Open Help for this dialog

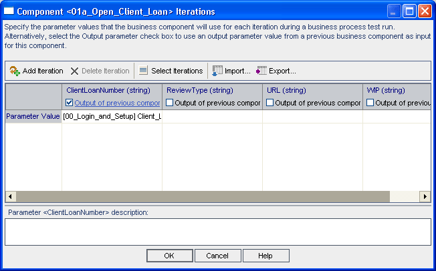[x=265, y=256]
